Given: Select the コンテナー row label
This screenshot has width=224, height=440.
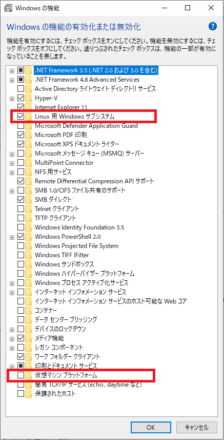Looking at the screenshot, I should (x=46, y=311).
